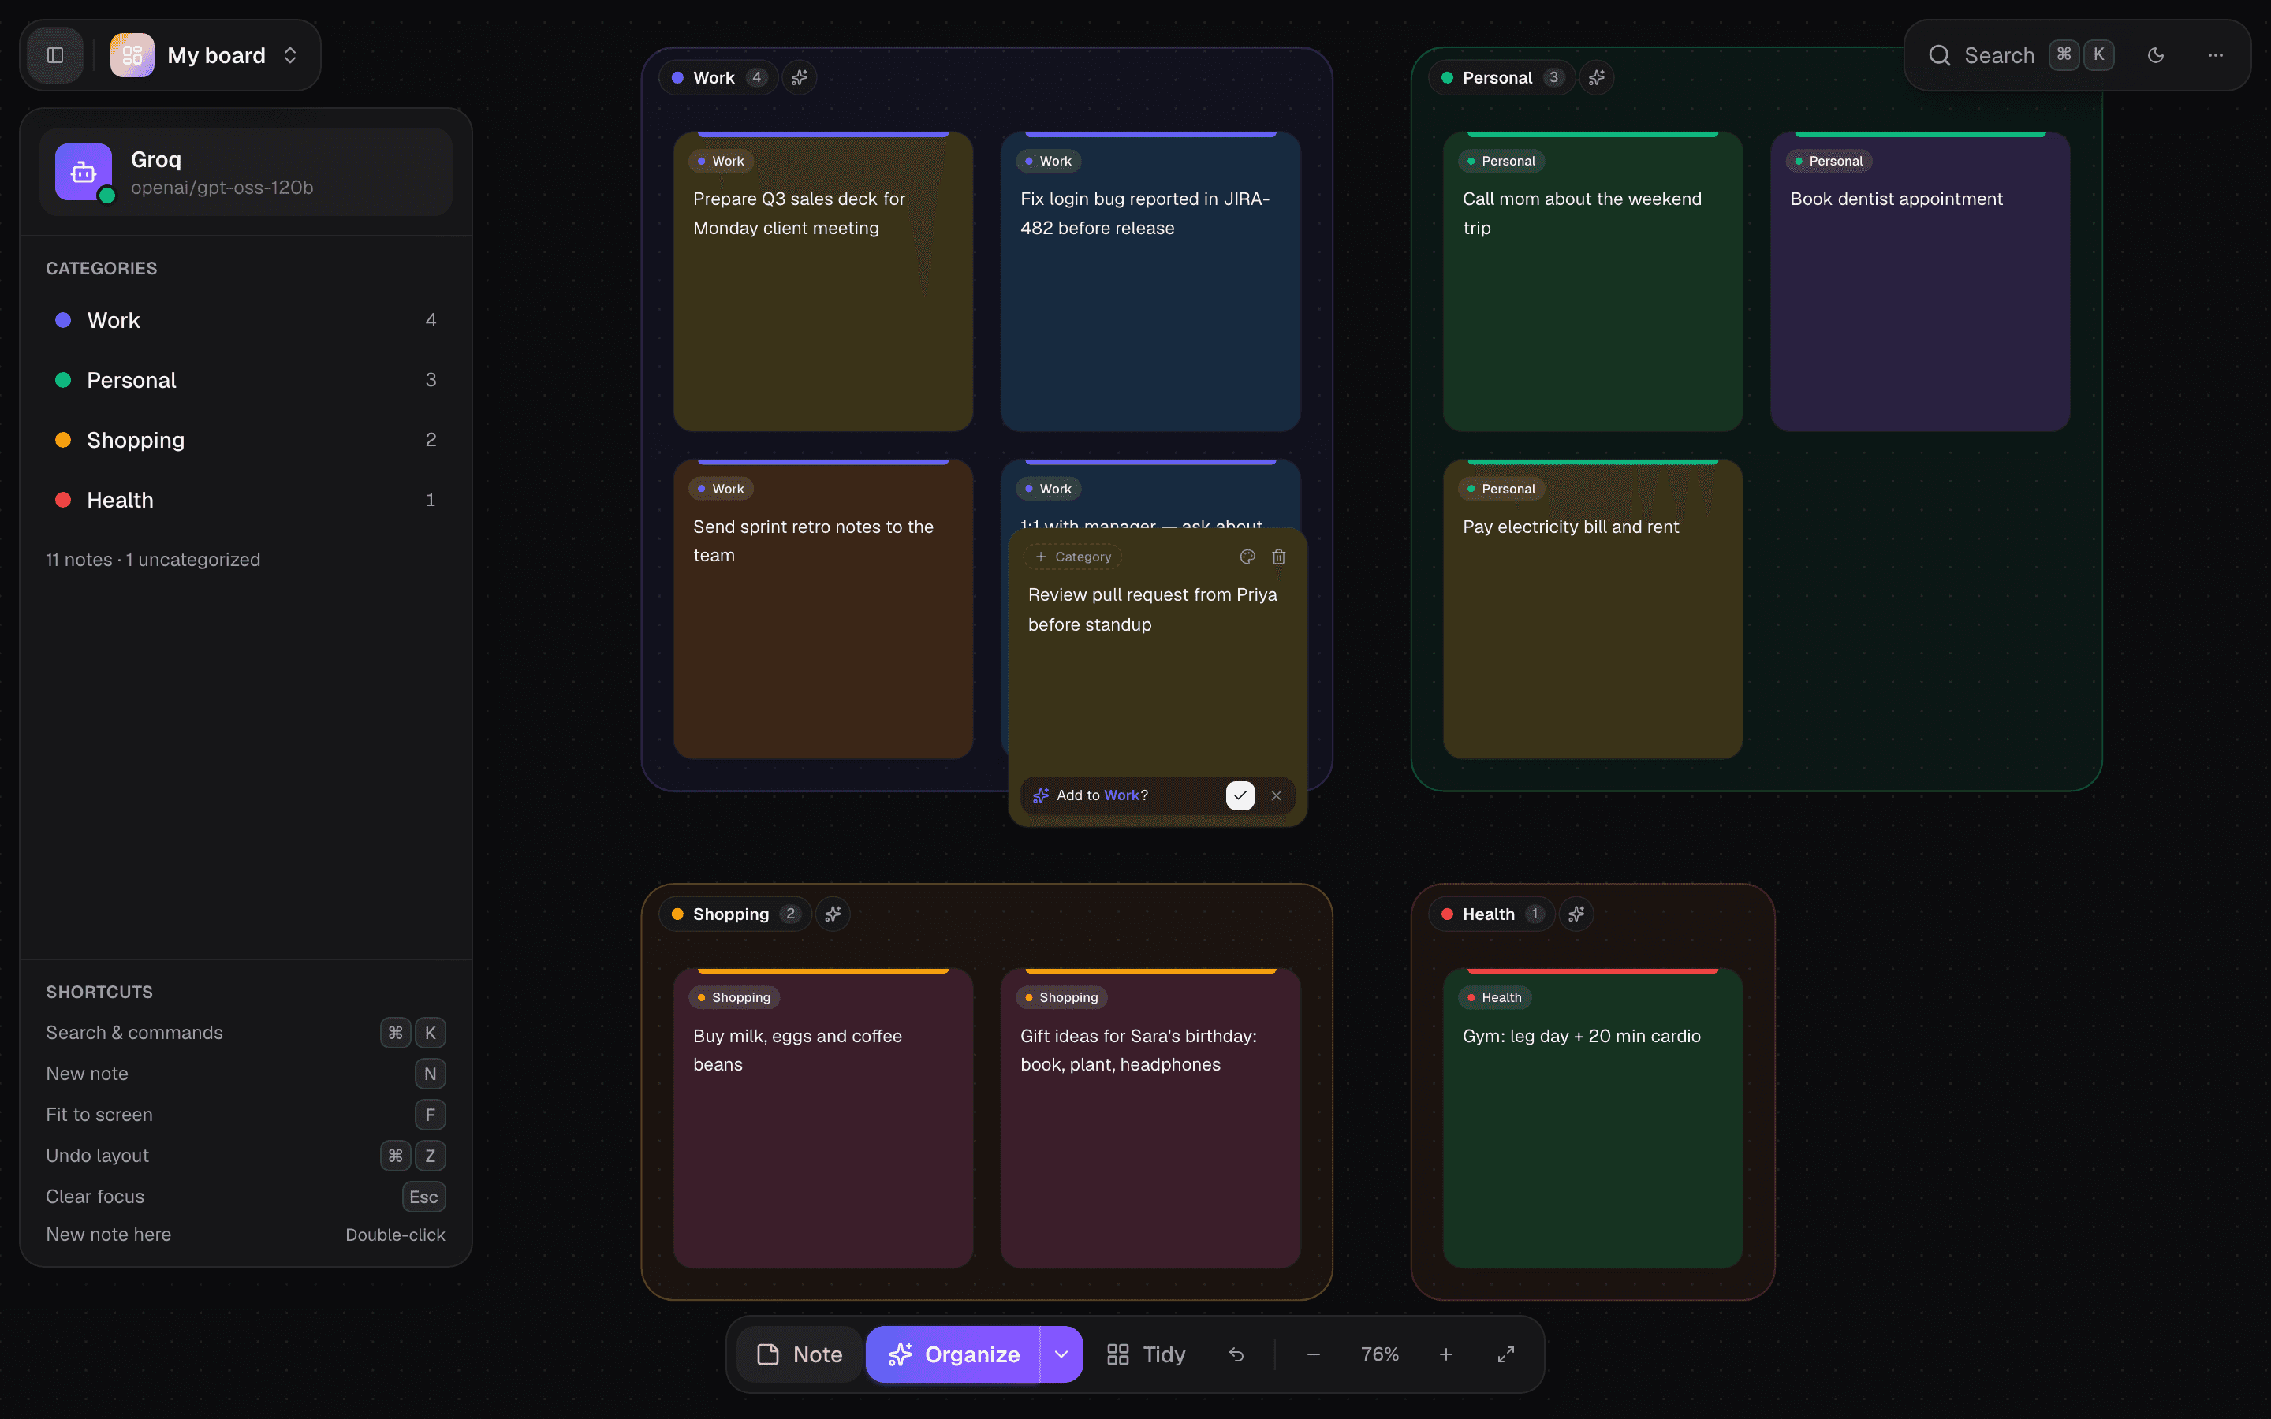Screen dimensions: 2271x1419
Task: Open the search field in top bar
Action: pos(2019,55)
